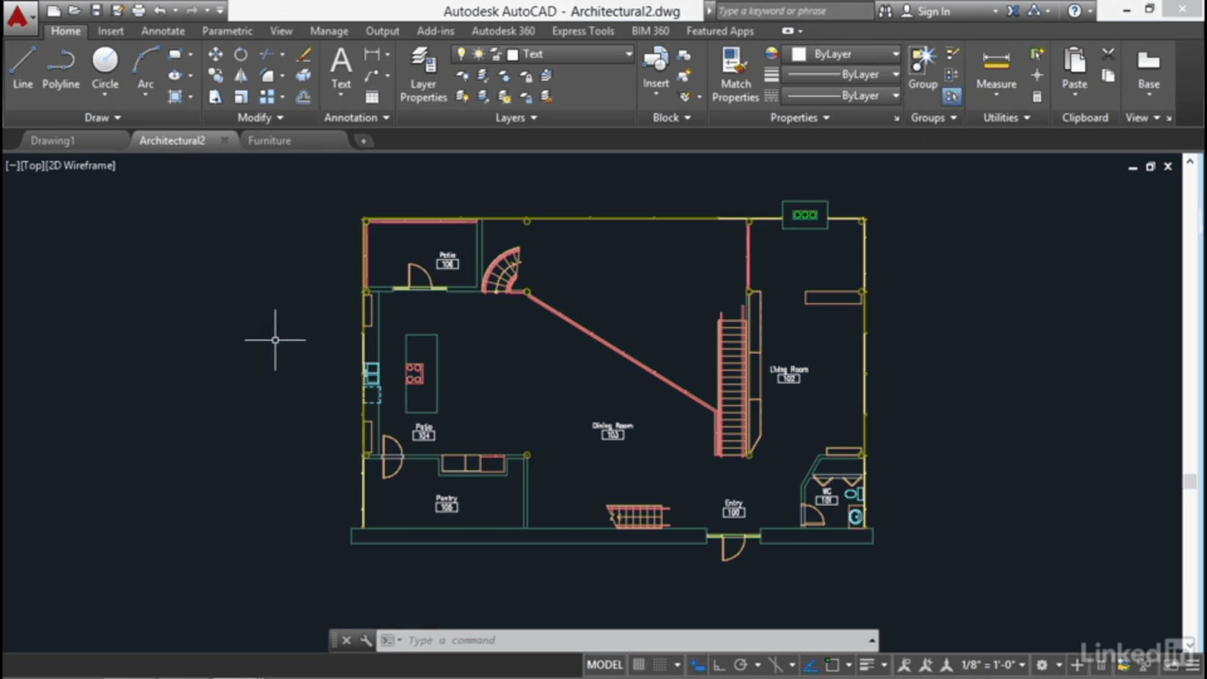Open the layer selection dropdown

pyautogui.click(x=628, y=53)
